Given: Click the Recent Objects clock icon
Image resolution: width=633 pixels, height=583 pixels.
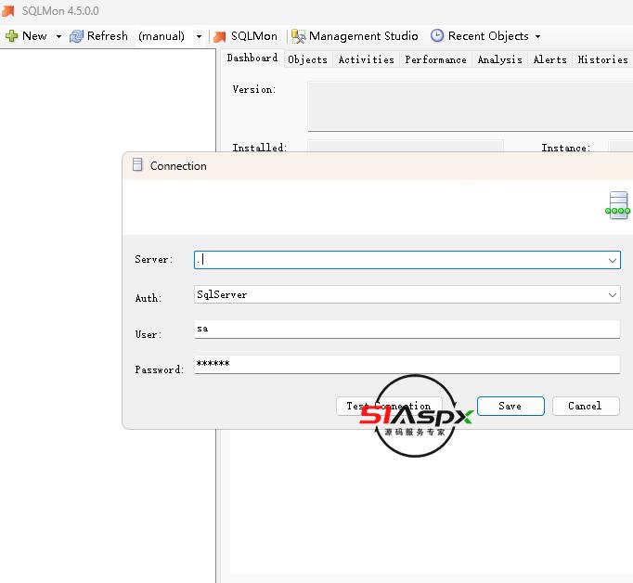Looking at the screenshot, I should pos(437,36).
